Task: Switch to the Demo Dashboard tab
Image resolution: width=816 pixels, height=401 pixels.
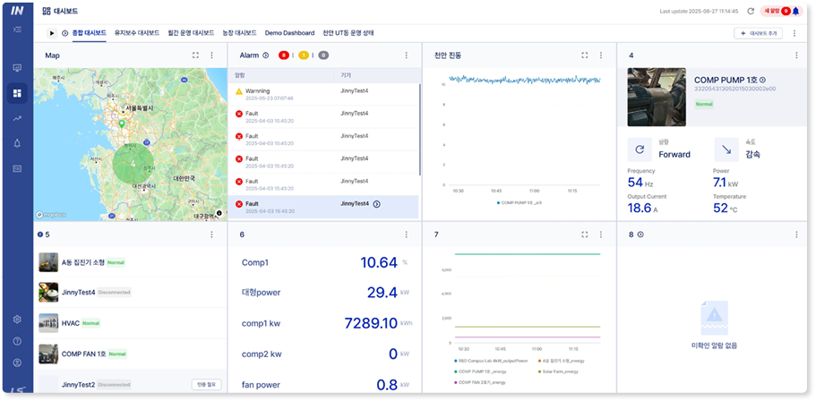Action: click(288, 33)
